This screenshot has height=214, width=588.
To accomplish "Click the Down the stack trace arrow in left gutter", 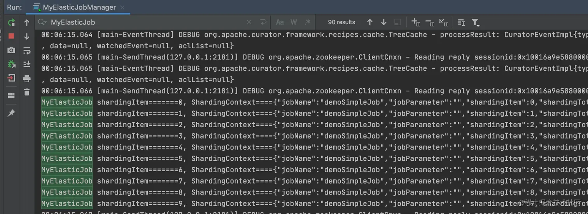I will (x=27, y=36).
